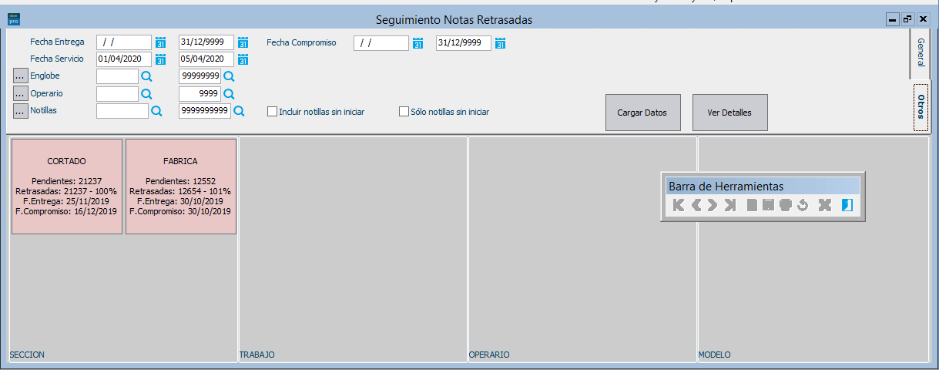Click the Fecha Servicio label
939x370 pixels.
(57, 59)
